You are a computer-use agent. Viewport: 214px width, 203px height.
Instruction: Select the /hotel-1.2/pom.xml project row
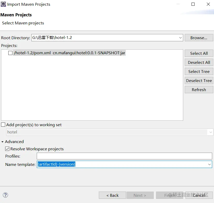coord(69,53)
